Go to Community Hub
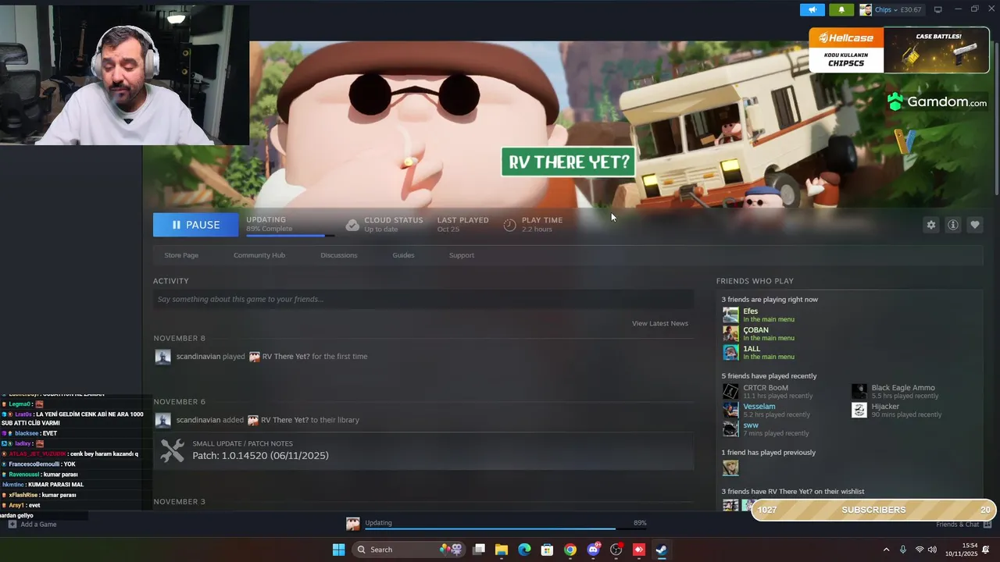The height and width of the screenshot is (562, 1000). pyautogui.click(x=259, y=255)
